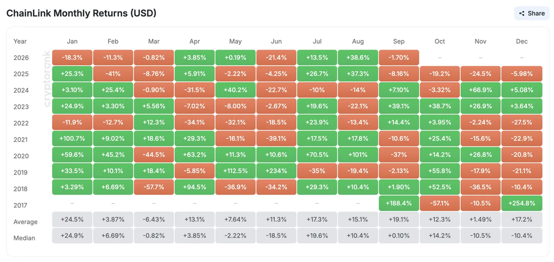This screenshot has width=554, height=262.
Task: Click the share icon beside Share text
Action: 522,13
